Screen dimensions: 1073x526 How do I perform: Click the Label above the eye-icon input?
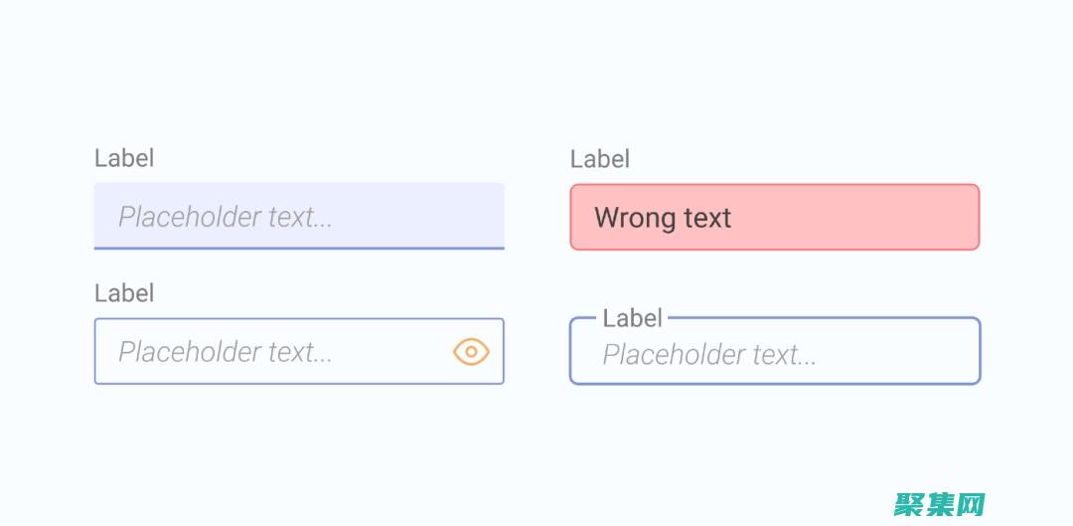[x=124, y=293]
